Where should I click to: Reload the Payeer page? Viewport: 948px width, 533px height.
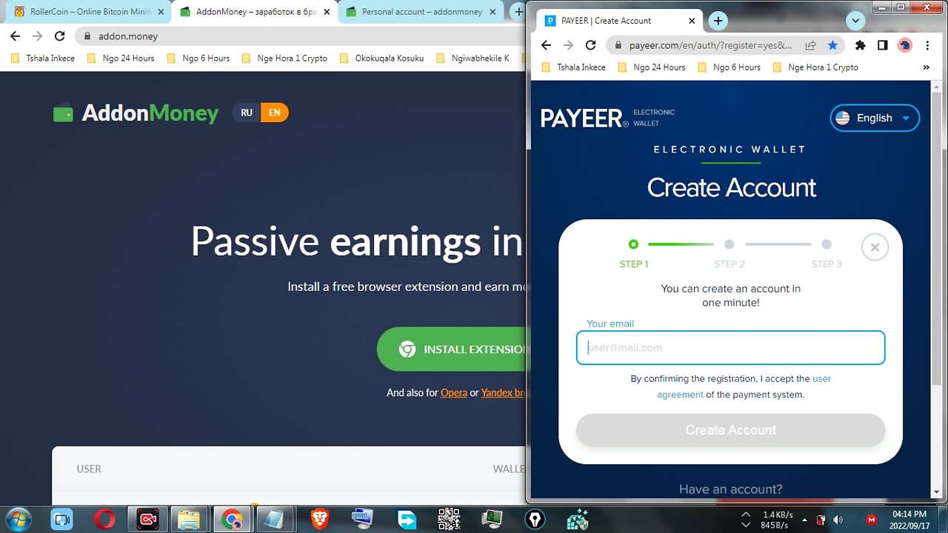pyautogui.click(x=590, y=45)
